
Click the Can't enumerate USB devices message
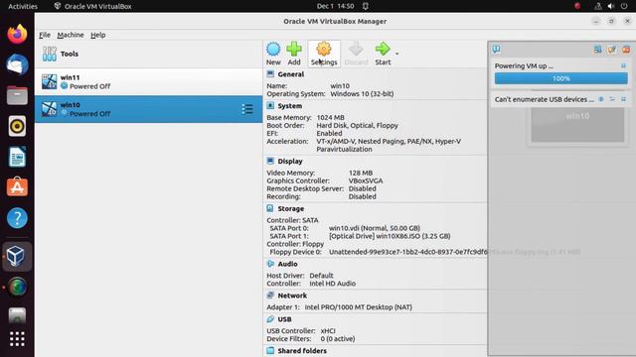click(544, 99)
